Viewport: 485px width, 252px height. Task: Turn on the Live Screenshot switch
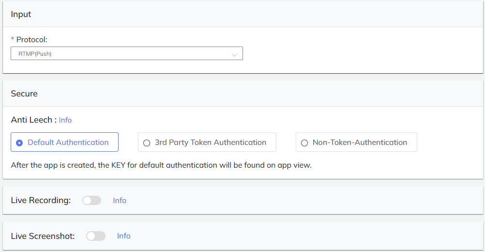click(x=95, y=236)
